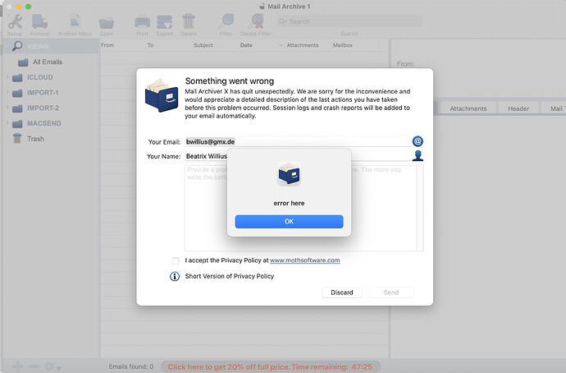
Task: Click the Print toolbar icon
Action: tap(142, 22)
